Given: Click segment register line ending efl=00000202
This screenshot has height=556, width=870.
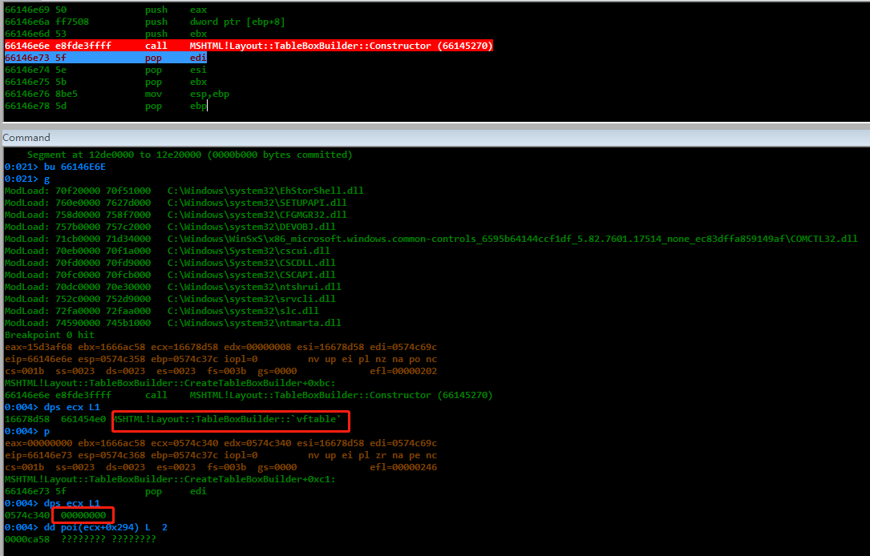Looking at the screenshot, I should 221,371.
